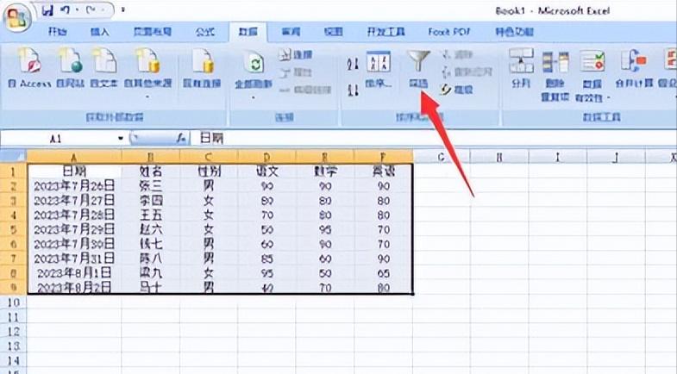Toggle the Filter (筛选) funnel

click(418, 69)
